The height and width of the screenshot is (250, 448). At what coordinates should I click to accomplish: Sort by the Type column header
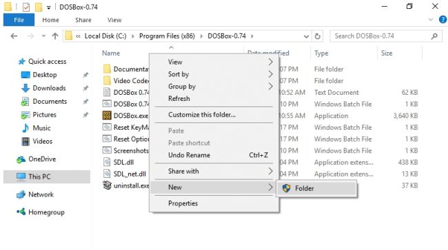pos(321,54)
